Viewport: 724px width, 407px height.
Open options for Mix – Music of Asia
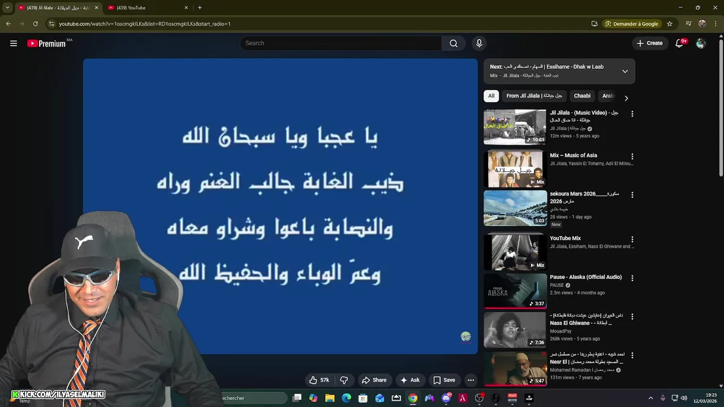[632, 156]
